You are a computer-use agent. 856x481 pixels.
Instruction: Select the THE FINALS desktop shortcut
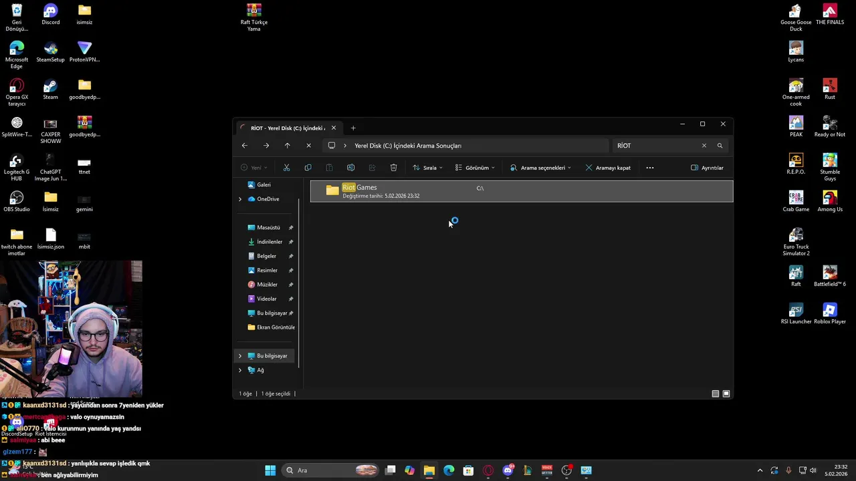pyautogui.click(x=830, y=15)
